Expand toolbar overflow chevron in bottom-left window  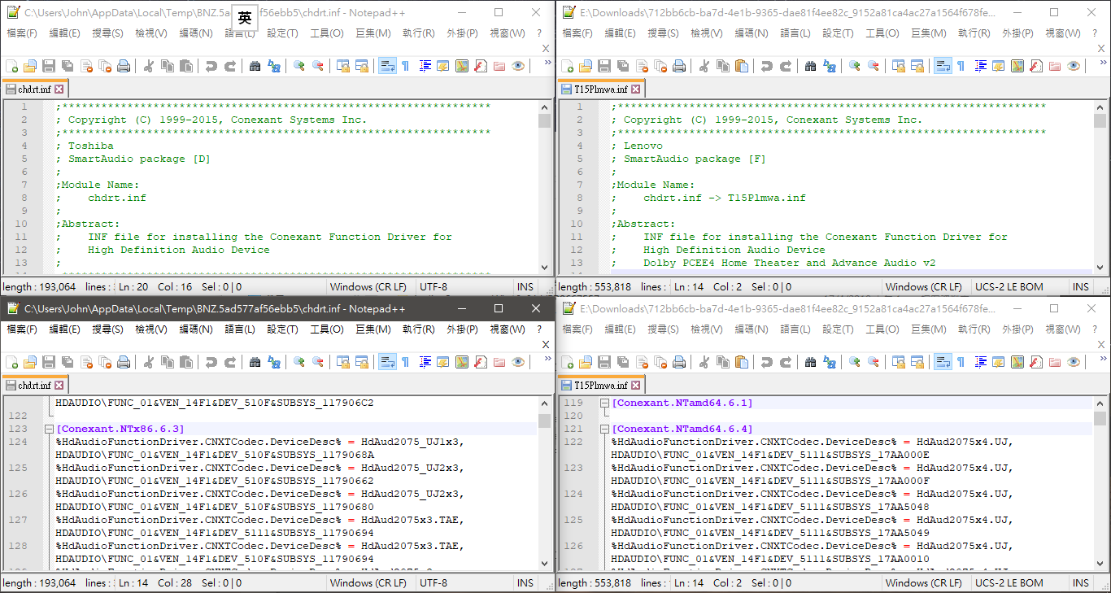click(547, 360)
